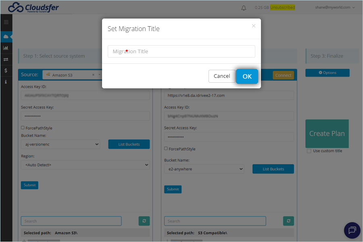Open the notifications bell icon
Image resolution: width=363 pixels, height=242 pixels.
[x=244, y=8]
